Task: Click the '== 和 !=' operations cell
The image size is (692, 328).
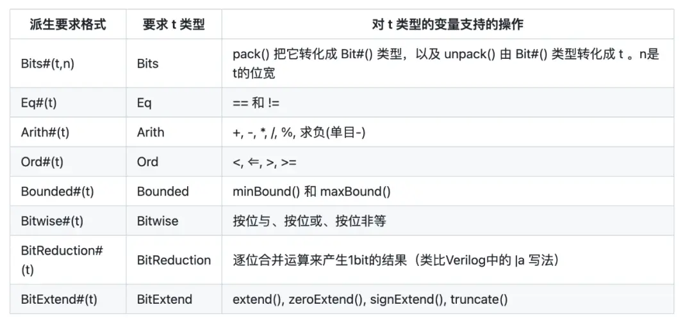Action: (256, 103)
